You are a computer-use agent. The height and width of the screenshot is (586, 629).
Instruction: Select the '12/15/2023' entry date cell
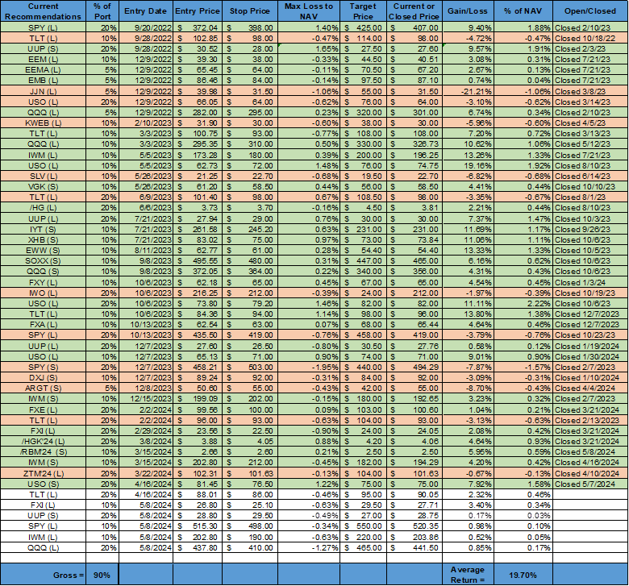(146, 399)
